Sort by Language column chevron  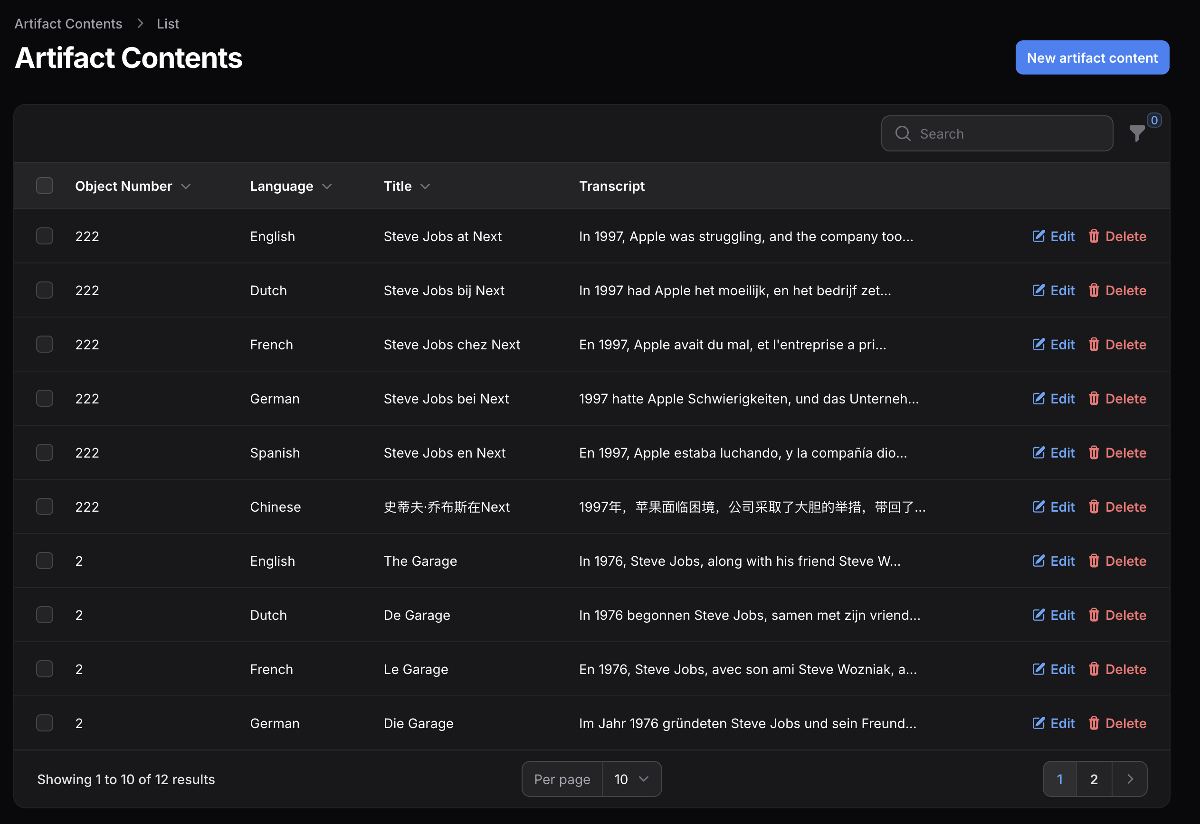(326, 186)
